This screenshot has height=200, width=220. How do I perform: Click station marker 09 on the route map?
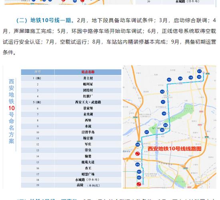coord(166,125)
